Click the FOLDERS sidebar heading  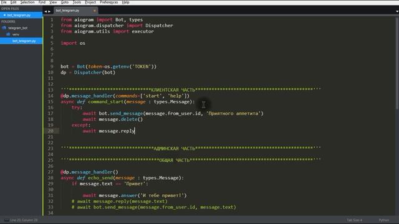[x=8, y=22]
